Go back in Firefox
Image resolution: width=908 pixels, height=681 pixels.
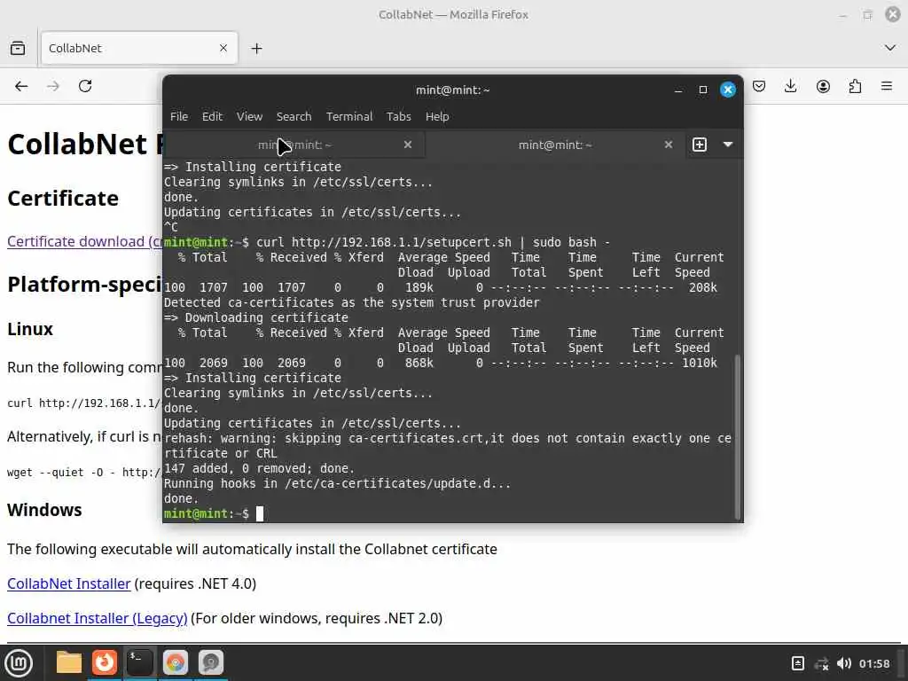pyautogui.click(x=21, y=86)
